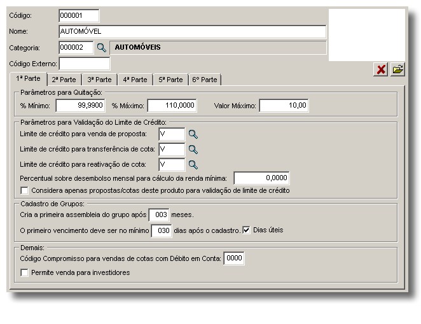This screenshot has height=324, width=421.
Task: Go to the 4ª Parte tab
Action: click(135, 80)
